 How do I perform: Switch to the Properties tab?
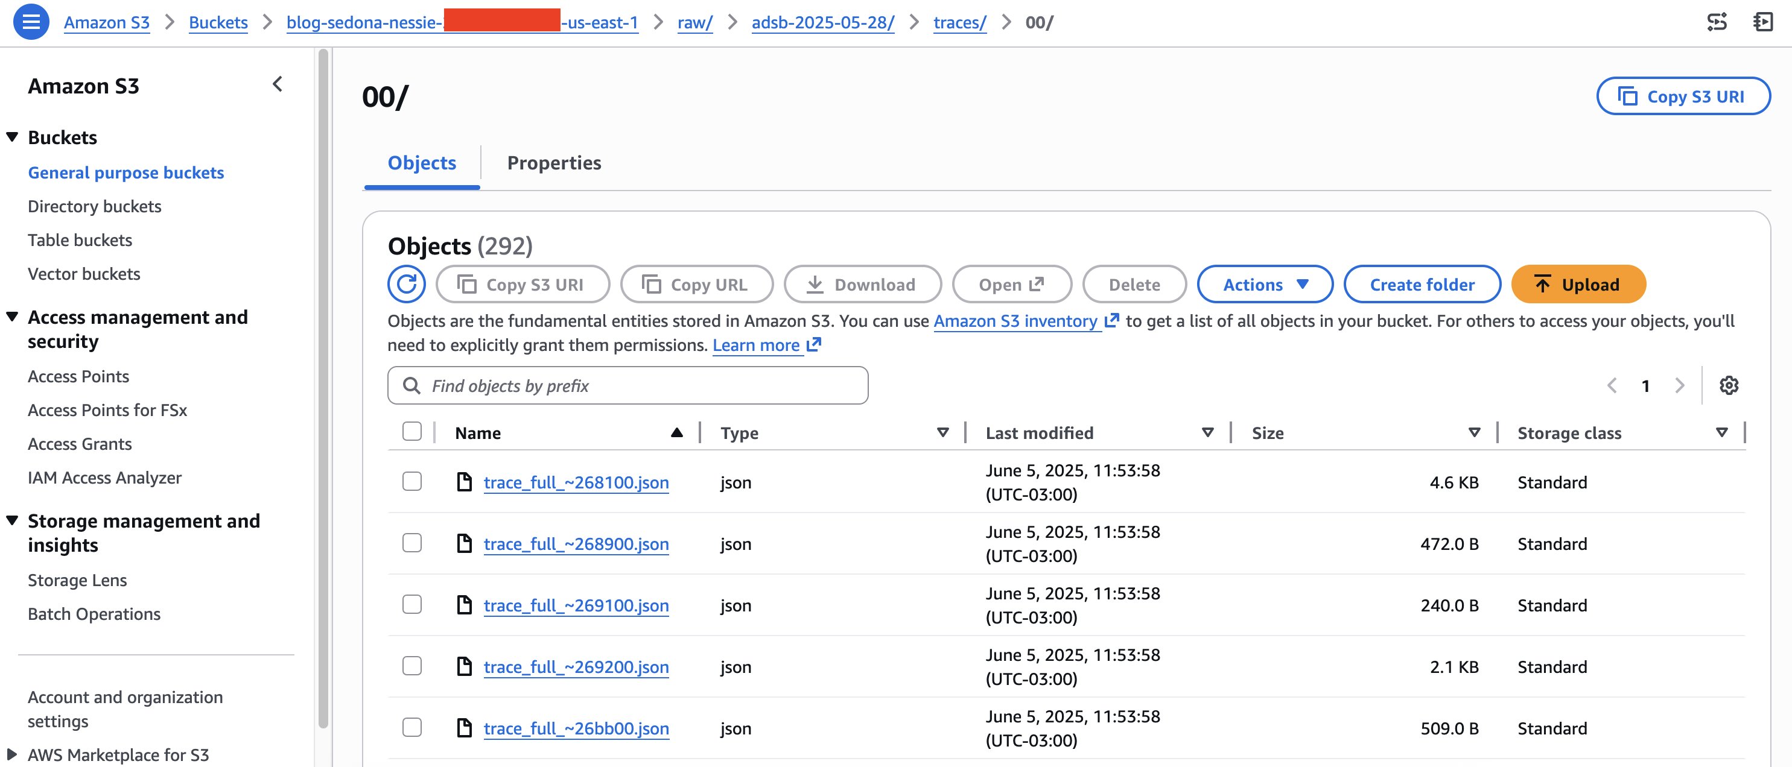point(554,163)
